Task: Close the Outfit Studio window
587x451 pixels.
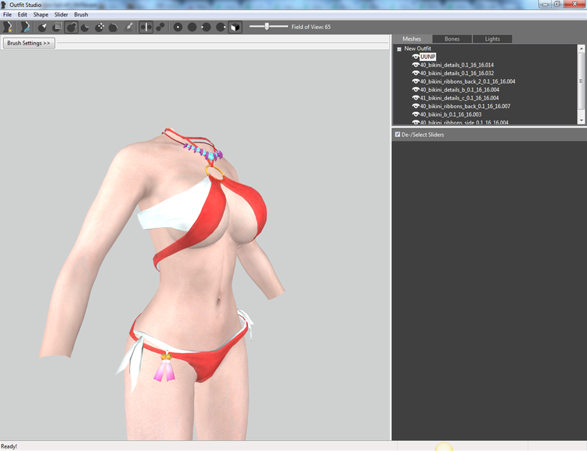Action: coord(574,4)
